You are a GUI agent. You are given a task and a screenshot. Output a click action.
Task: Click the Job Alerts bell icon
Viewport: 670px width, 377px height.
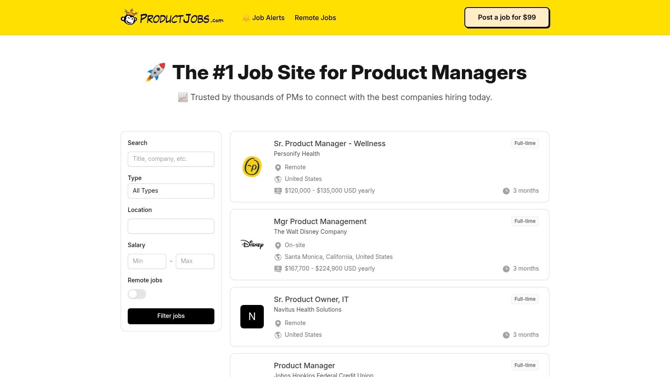247,18
